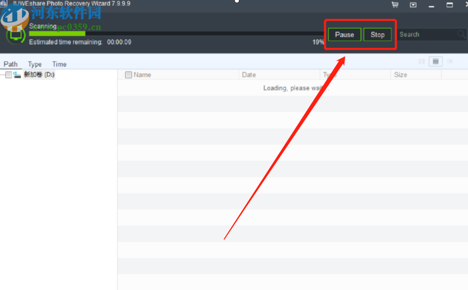The image size is (468, 290).
Task: Switch to list view
Action: (435, 61)
